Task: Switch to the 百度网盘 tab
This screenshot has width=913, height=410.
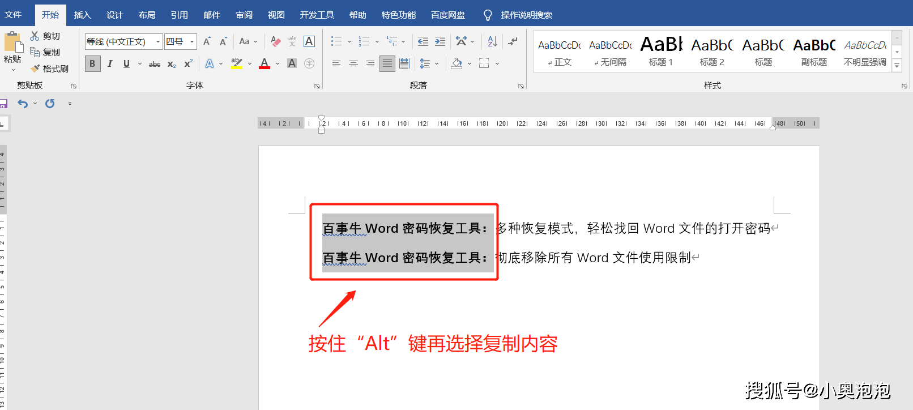Action: point(448,15)
